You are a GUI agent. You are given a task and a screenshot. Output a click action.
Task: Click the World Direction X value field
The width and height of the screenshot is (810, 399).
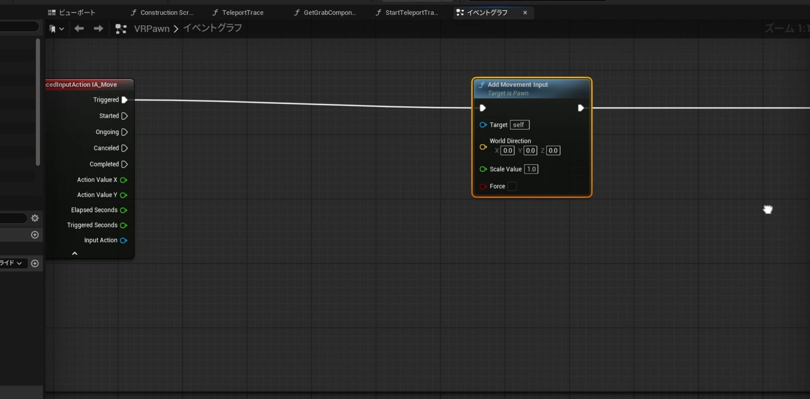(508, 150)
